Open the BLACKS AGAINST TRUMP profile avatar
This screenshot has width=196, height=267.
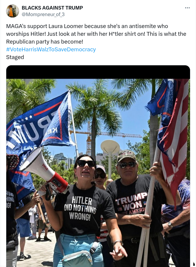pyautogui.click(x=13, y=11)
